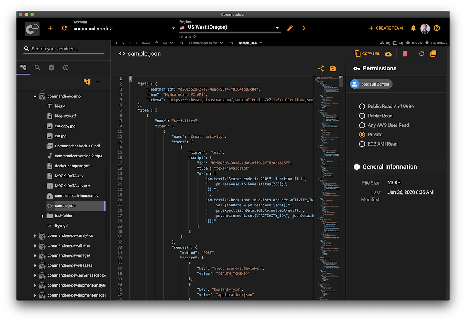Viewport: 466px width, 322px height.
Task: Click the cloud download icon
Action: 388,54
